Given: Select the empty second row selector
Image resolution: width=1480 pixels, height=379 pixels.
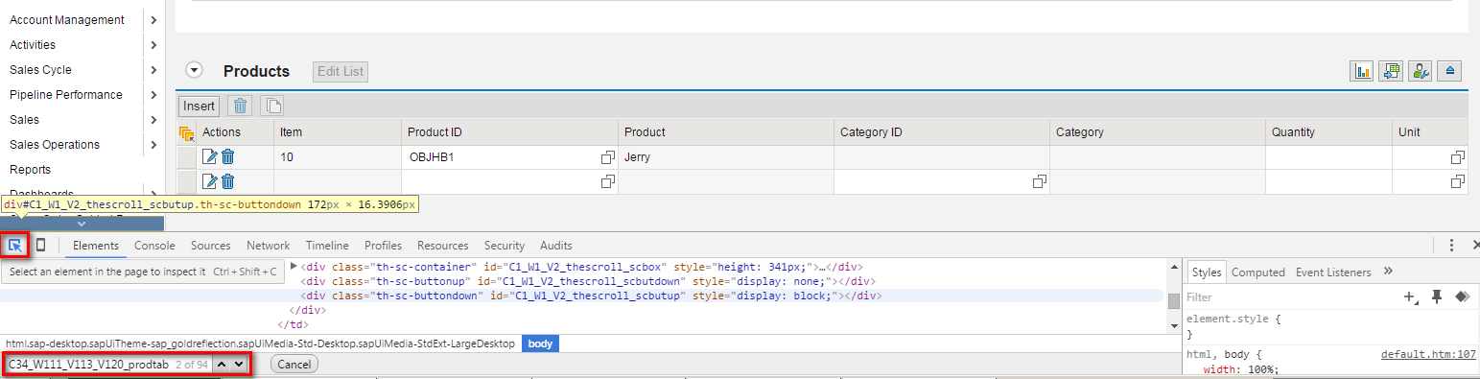Looking at the screenshot, I should (186, 181).
